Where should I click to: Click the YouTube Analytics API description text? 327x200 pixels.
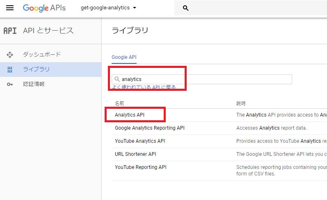281,141
